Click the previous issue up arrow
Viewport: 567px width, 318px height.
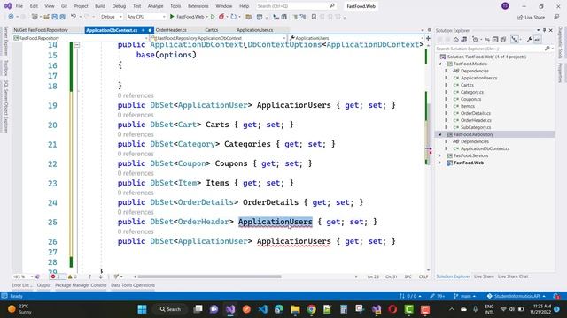pyautogui.click(x=90, y=276)
